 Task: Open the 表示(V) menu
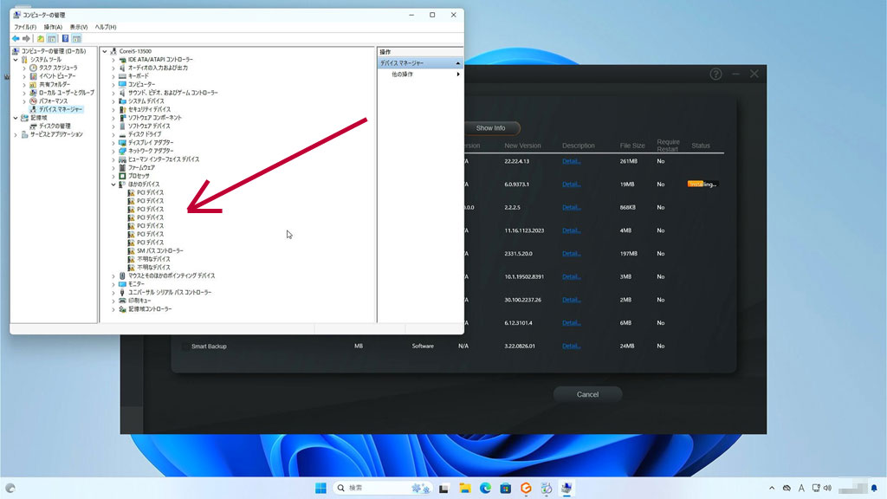(81, 27)
